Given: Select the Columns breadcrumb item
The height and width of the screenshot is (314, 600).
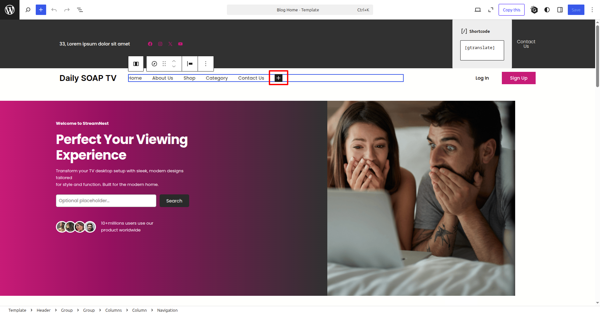Looking at the screenshot, I should pyautogui.click(x=113, y=310).
